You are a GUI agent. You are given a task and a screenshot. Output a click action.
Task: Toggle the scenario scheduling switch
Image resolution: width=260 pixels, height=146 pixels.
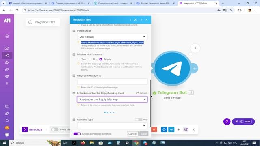(x=55, y=129)
